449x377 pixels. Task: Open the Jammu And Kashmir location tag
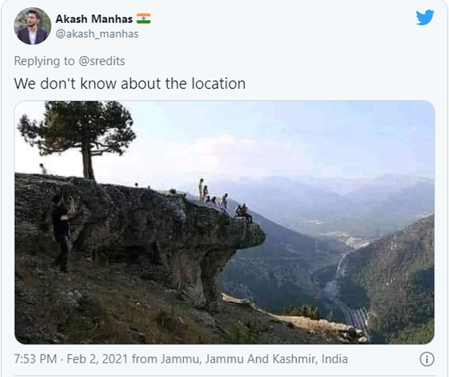pyautogui.click(x=254, y=359)
